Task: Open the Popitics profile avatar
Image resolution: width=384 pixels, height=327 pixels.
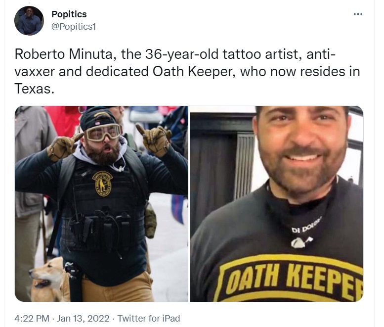Action: click(29, 21)
